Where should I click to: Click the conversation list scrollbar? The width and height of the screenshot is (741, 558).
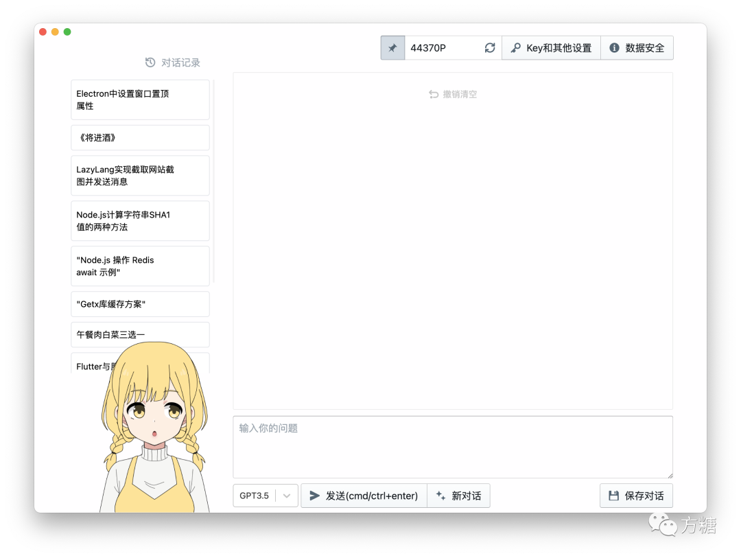click(213, 181)
